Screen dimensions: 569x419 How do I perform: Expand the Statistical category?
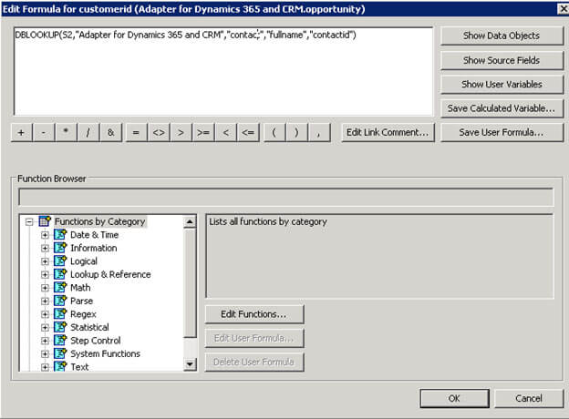(x=45, y=328)
